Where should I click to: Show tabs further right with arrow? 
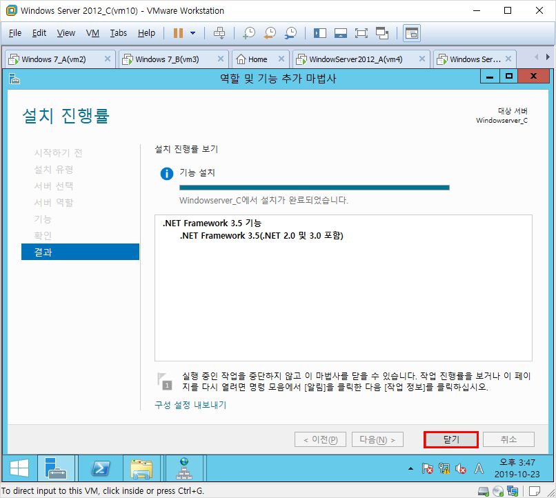[x=548, y=57]
